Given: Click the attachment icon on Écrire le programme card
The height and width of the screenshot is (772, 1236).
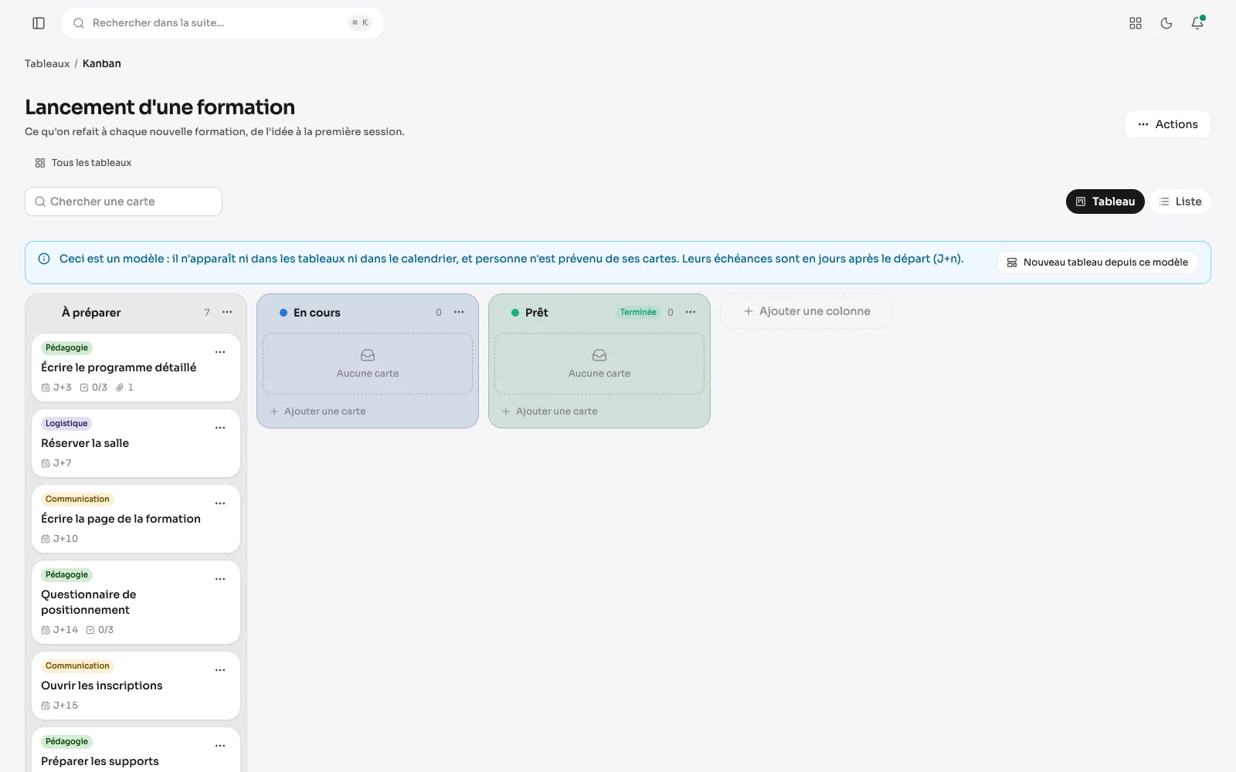Looking at the screenshot, I should pos(120,388).
